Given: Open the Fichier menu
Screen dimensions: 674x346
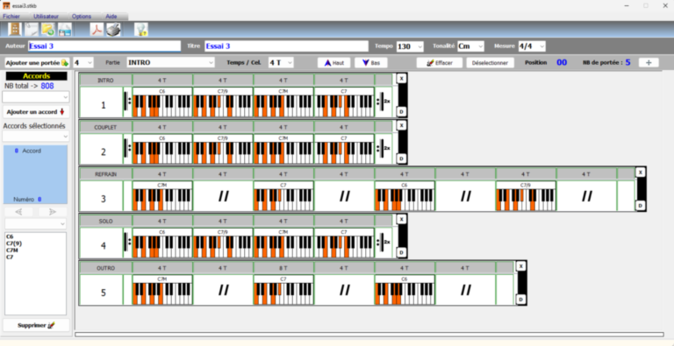Looking at the screenshot, I should click(11, 17).
